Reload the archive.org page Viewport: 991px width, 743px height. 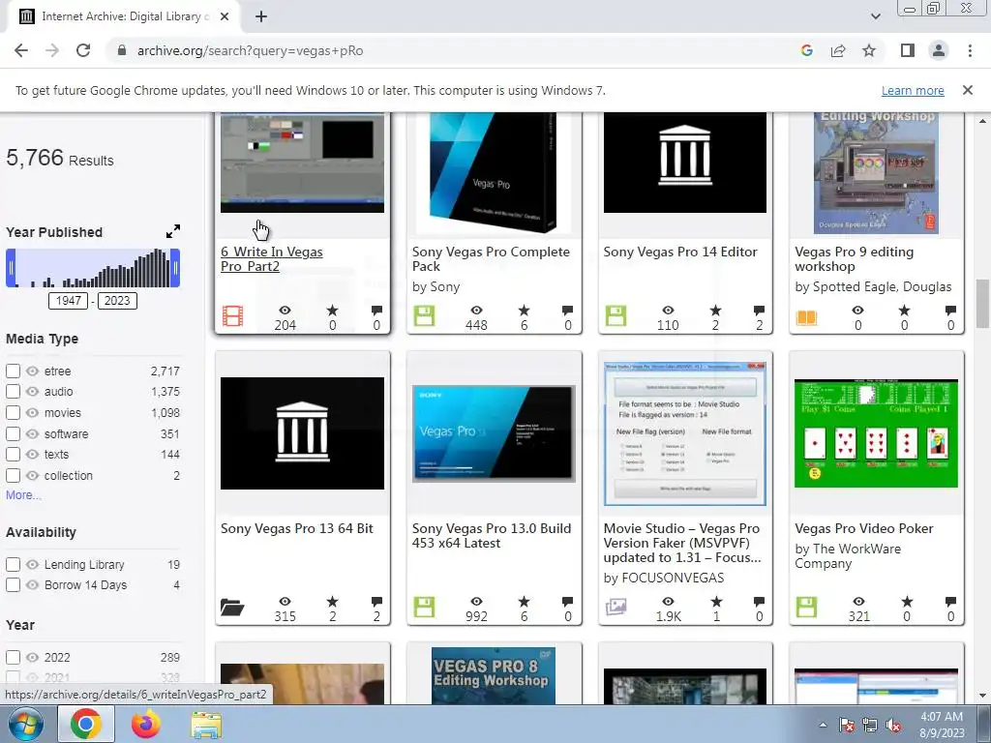(x=83, y=50)
